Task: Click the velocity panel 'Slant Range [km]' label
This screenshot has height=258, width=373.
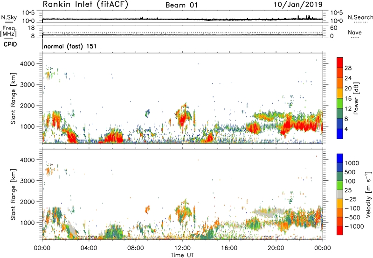Action: (x=13, y=195)
